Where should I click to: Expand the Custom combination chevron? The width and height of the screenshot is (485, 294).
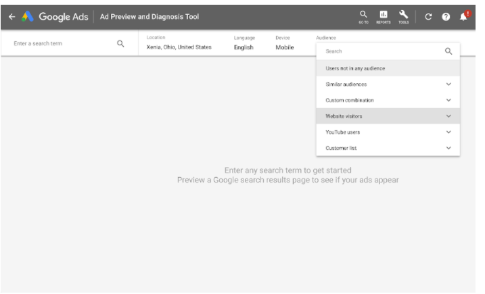pos(448,100)
